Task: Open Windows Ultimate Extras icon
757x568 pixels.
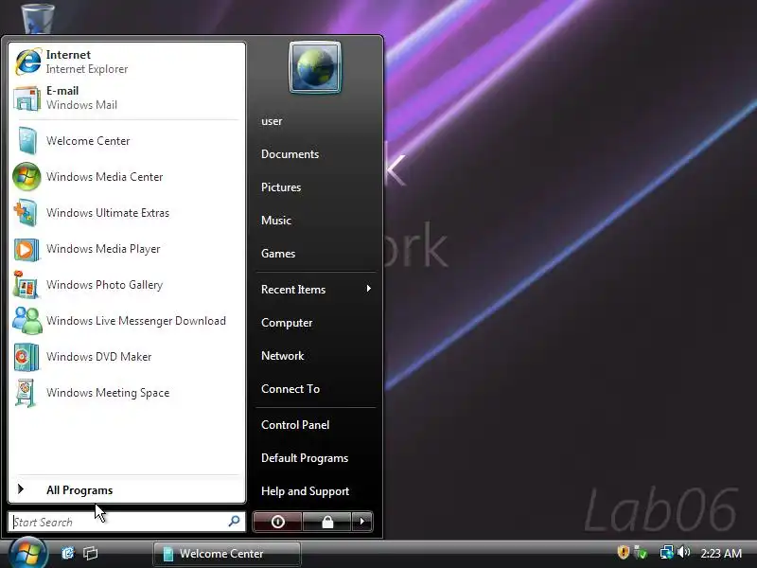Action: tap(26, 213)
